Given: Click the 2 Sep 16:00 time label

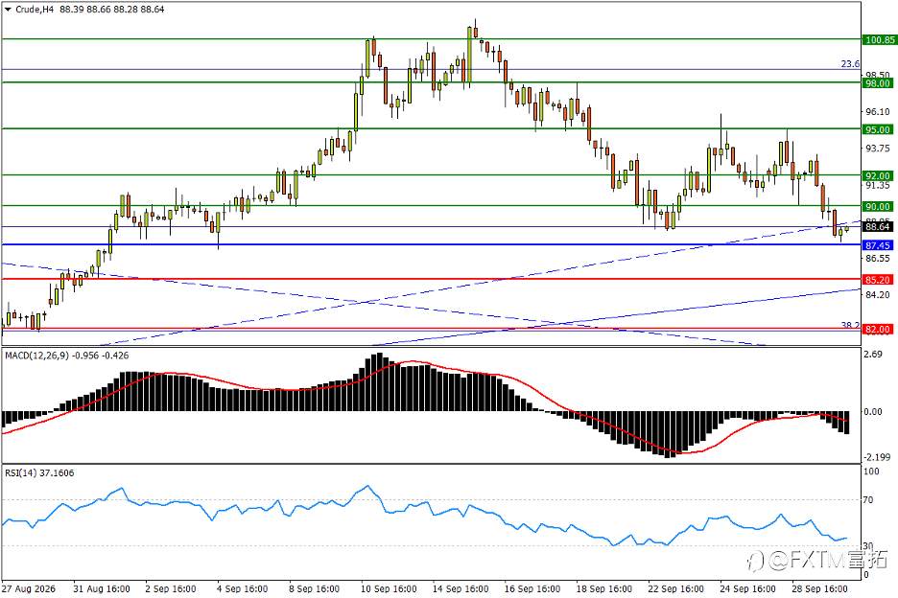Looking at the screenshot, I should pos(171,588).
